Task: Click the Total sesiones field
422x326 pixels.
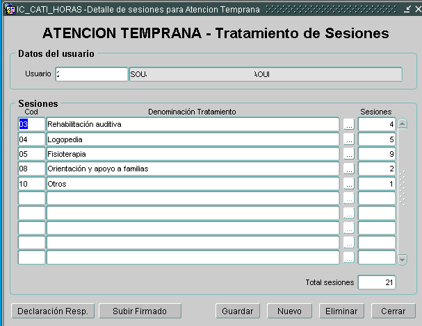Action: click(377, 282)
